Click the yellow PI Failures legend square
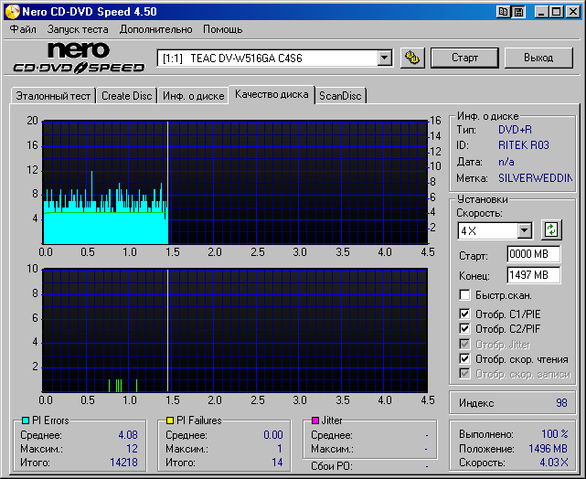 (x=170, y=420)
